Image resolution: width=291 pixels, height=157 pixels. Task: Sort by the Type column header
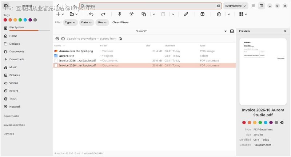tap(203, 45)
